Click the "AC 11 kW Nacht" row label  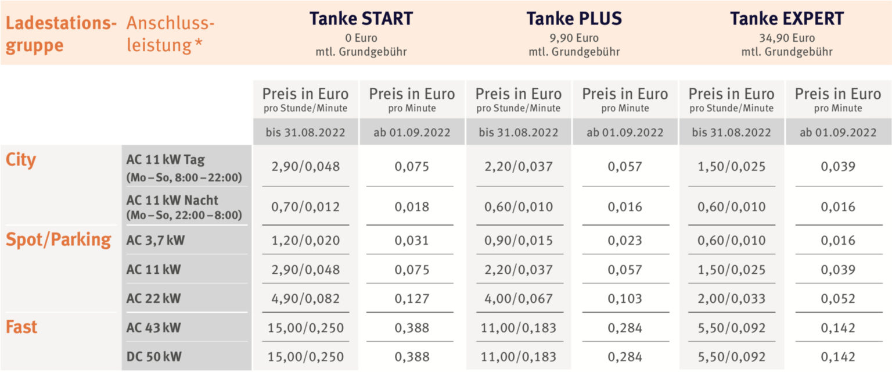coord(172,201)
